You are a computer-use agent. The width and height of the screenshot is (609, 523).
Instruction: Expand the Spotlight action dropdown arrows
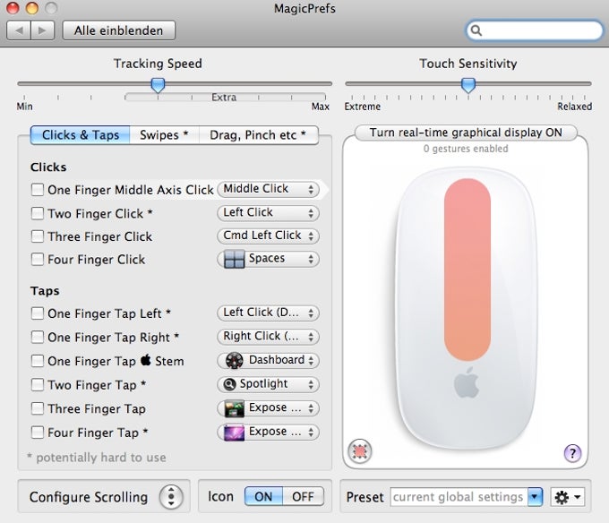311,384
